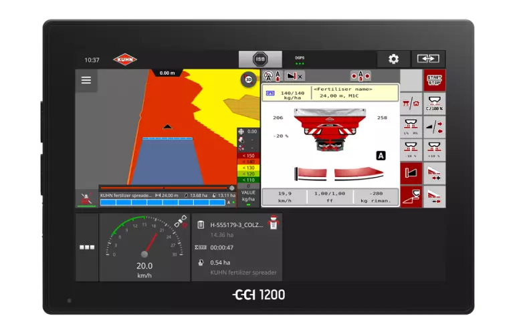Tap the left red spreading section bar
This screenshot has width=515, height=334.
[310, 174]
